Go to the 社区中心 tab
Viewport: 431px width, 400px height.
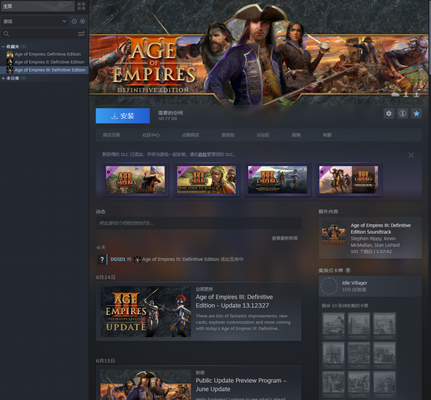[151, 135]
